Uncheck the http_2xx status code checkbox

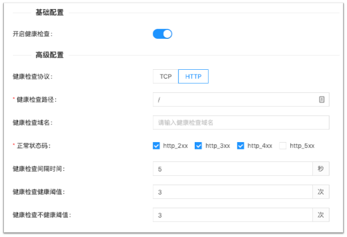pos(156,145)
